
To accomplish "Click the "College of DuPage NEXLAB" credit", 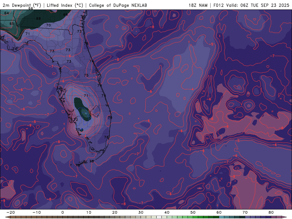I will [118, 5].
